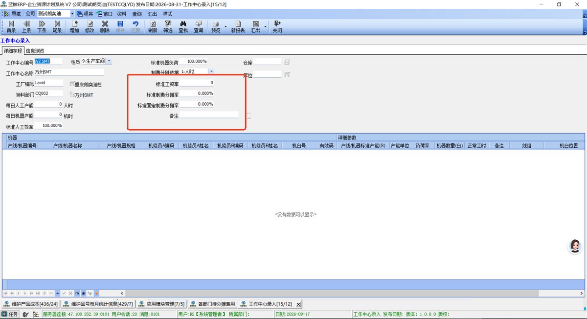This screenshot has height=319, width=587.
Task: Open the 资料 menu
Action: click(x=122, y=14)
